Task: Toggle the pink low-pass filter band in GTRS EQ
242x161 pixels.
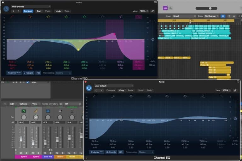Action: [138, 17]
